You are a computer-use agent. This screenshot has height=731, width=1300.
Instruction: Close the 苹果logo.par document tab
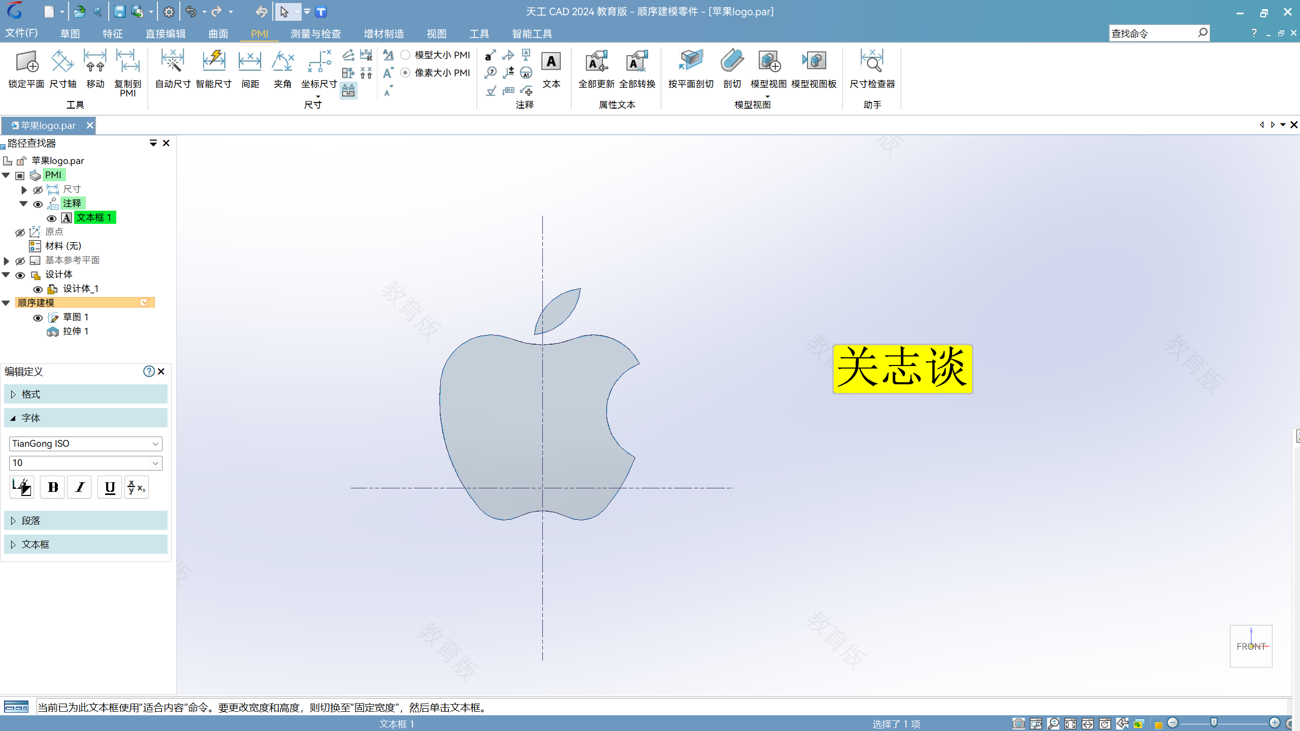(x=90, y=125)
